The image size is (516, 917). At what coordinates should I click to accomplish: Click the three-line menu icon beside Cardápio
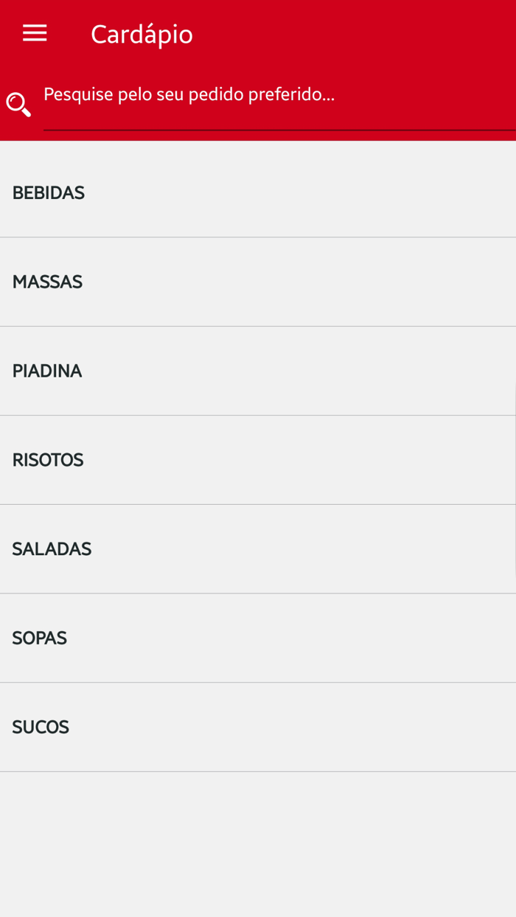tap(35, 33)
